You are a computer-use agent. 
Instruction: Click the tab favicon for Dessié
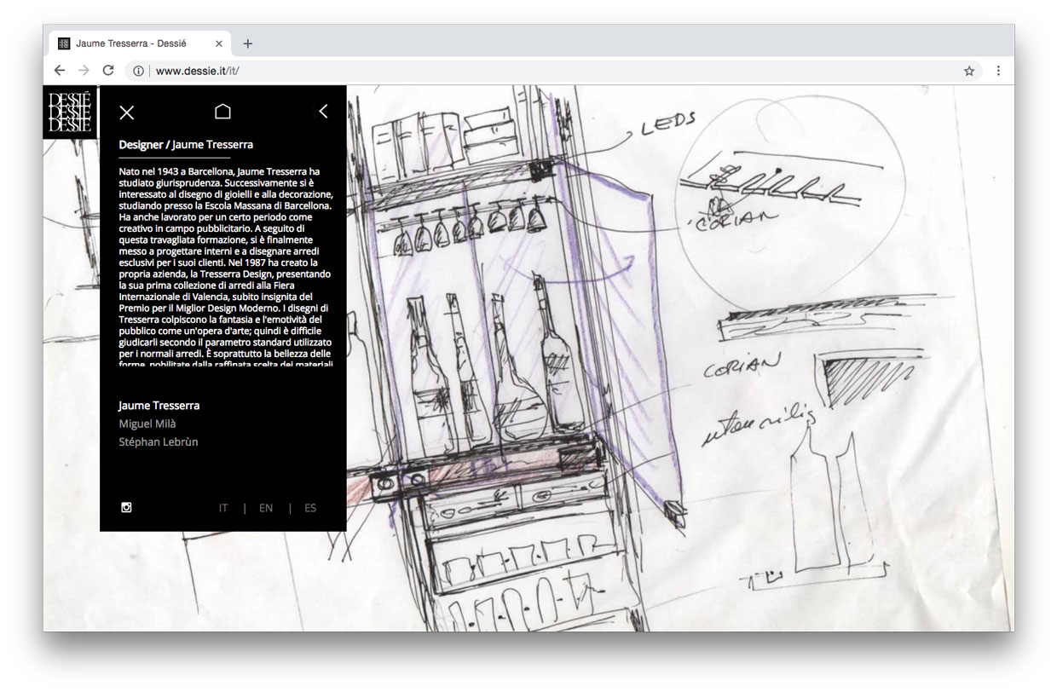(64, 43)
